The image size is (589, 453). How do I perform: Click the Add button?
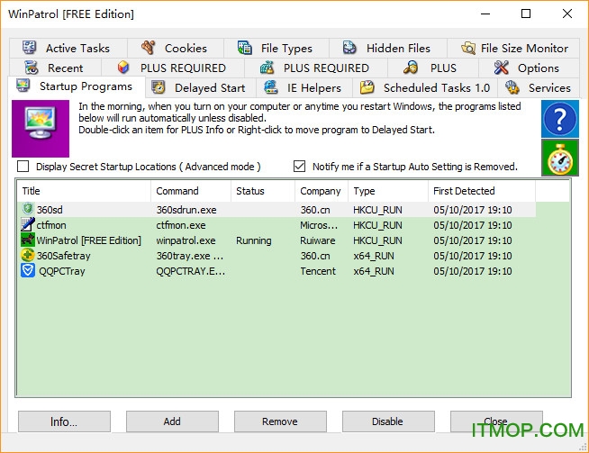point(172,421)
